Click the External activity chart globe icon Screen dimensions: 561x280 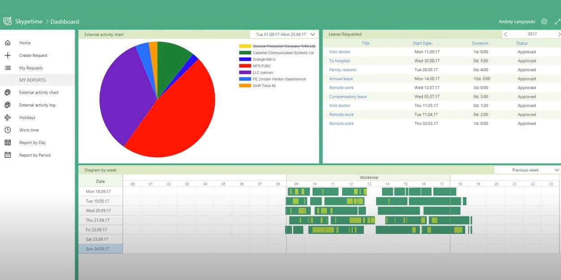tap(8, 93)
